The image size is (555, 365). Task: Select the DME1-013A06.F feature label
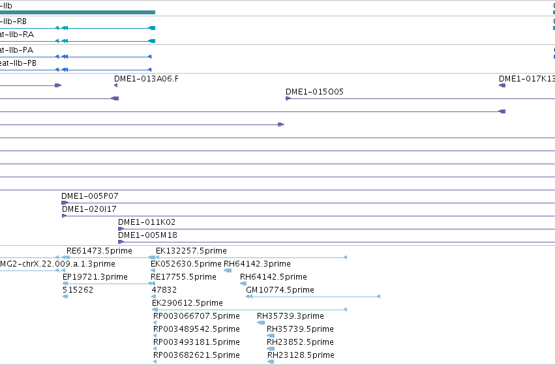pos(146,79)
